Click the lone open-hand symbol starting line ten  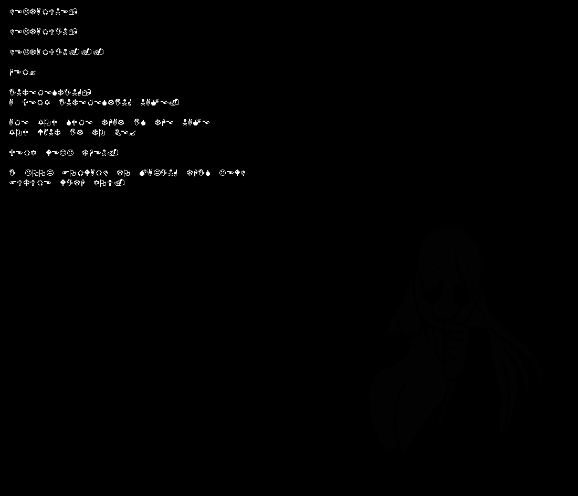12,173
